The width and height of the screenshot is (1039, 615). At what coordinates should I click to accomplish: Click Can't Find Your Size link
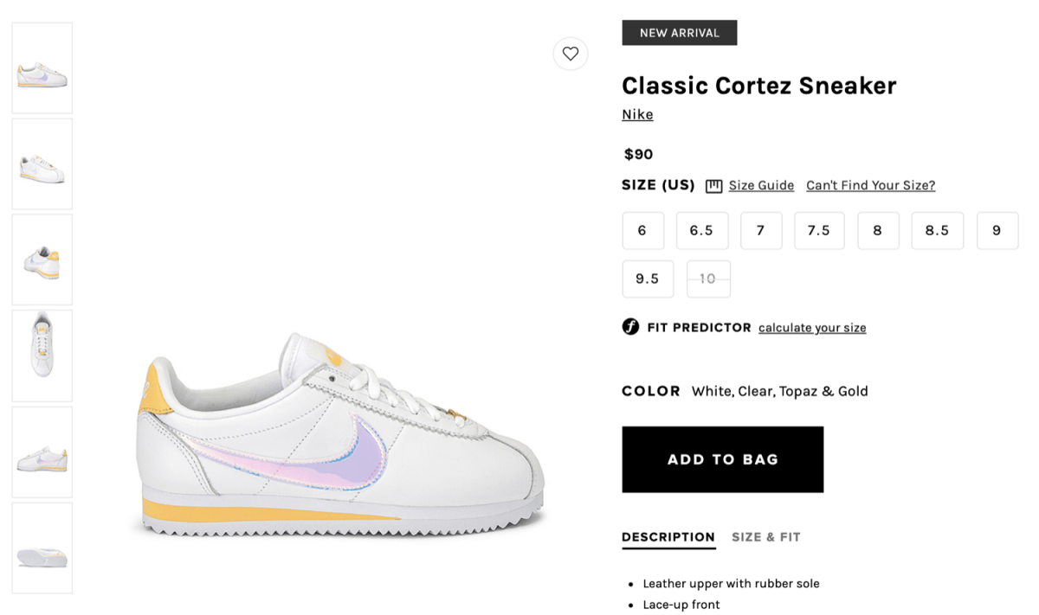pos(870,185)
